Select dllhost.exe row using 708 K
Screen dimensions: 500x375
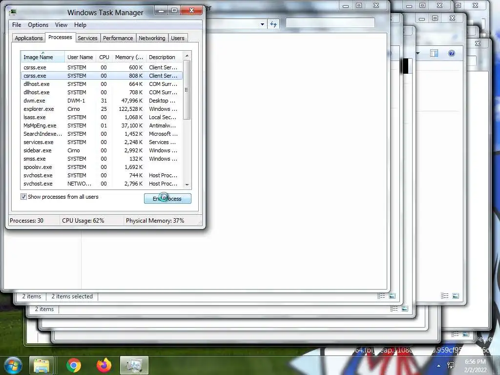pos(102,92)
